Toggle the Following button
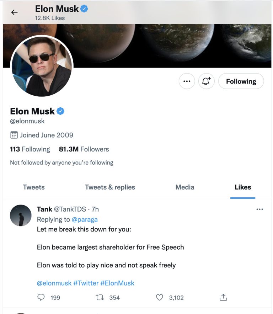The height and width of the screenshot is (314, 273). coord(241,81)
